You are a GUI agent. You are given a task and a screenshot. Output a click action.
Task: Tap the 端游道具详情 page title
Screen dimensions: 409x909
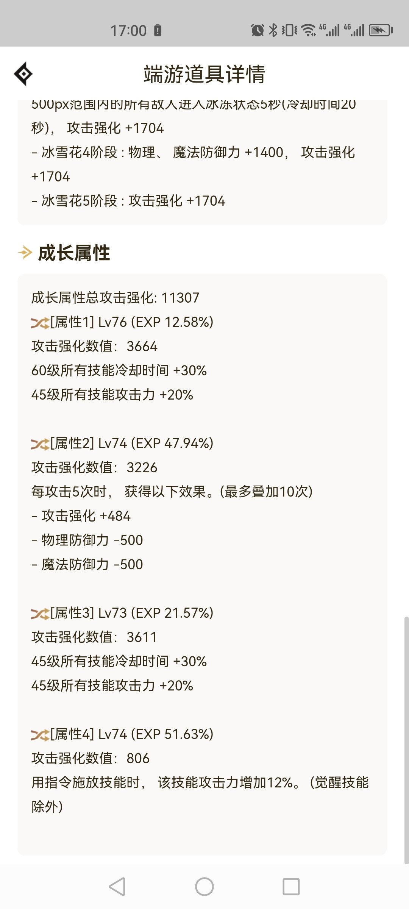coord(204,74)
